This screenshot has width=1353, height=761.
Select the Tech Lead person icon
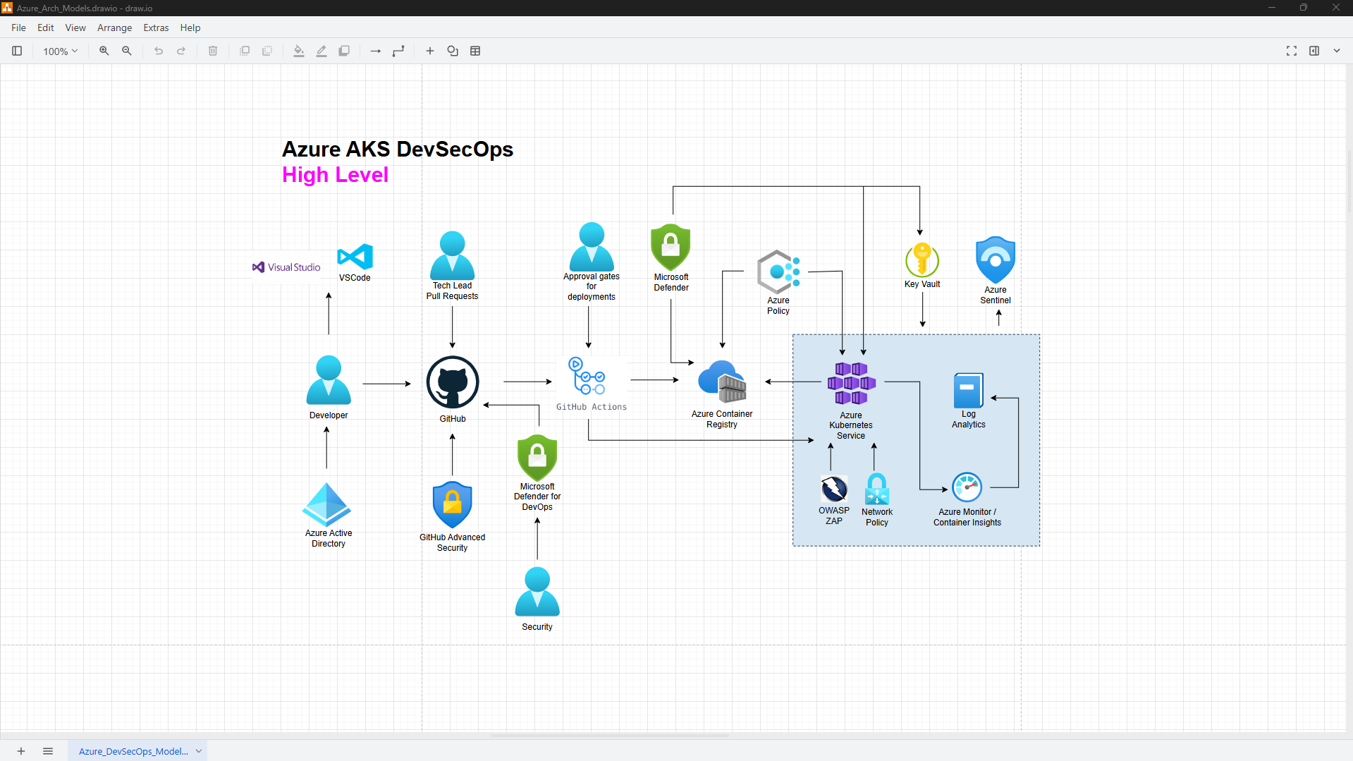point(453,255)
